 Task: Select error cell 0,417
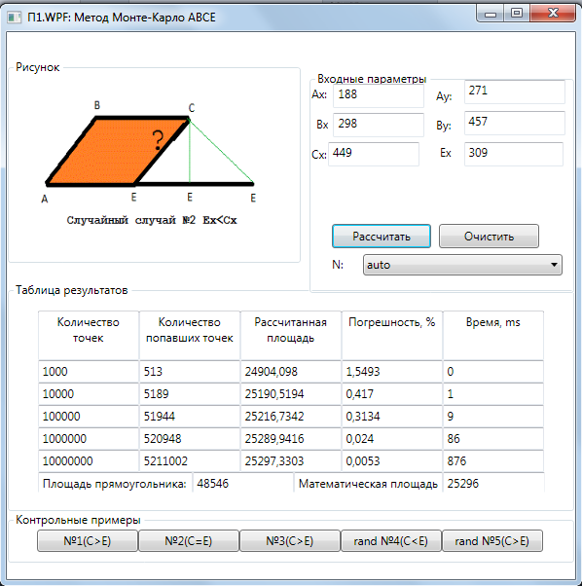(392, 394)
